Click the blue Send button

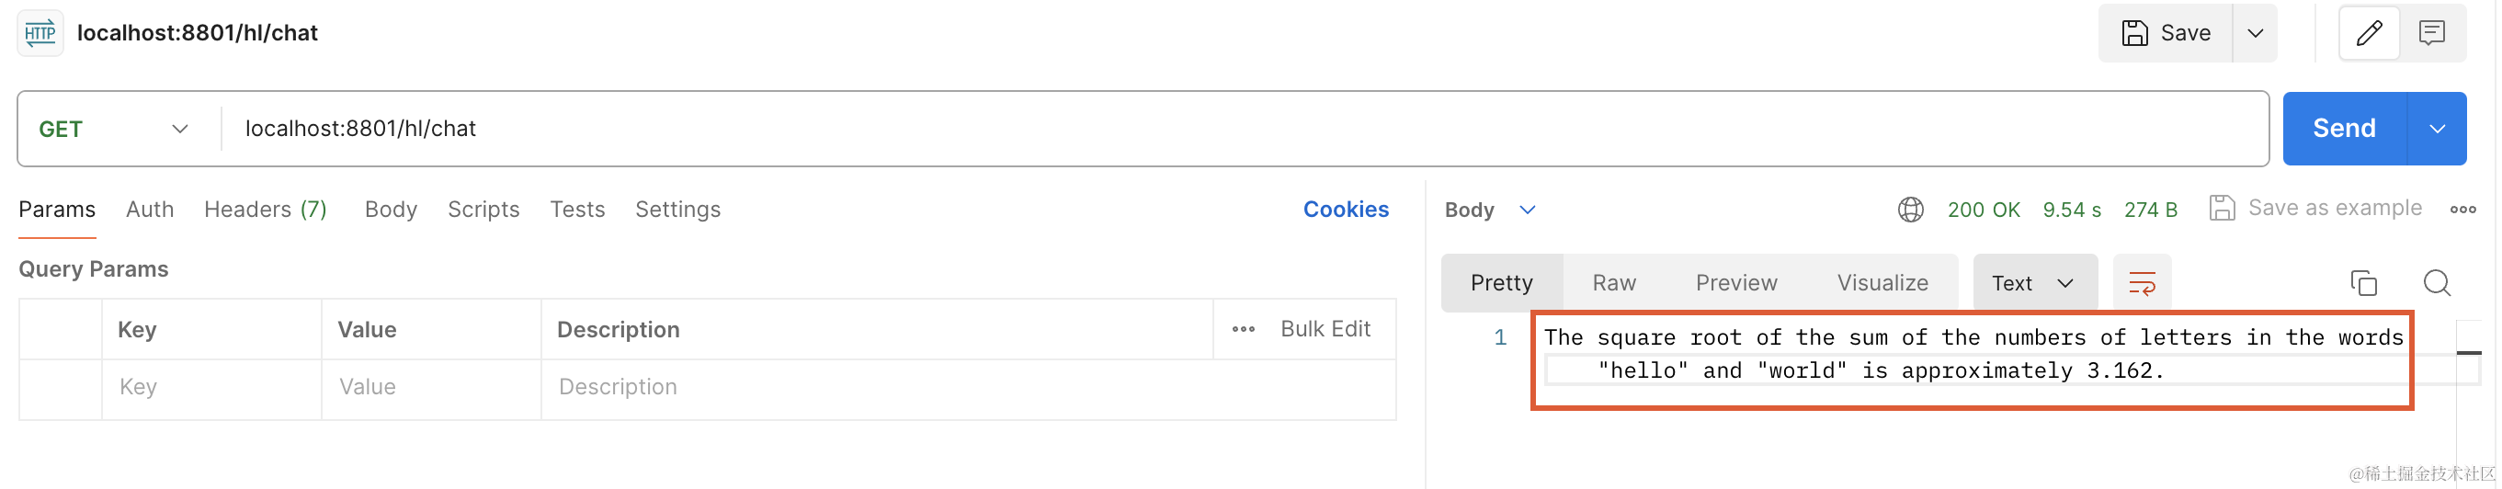[x=2344, y=129]
